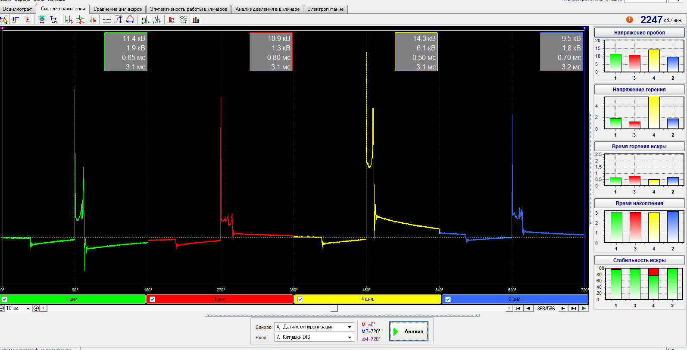Select the blue 2 цил. channel bar
687x350 pixels.
click(515, 299)
